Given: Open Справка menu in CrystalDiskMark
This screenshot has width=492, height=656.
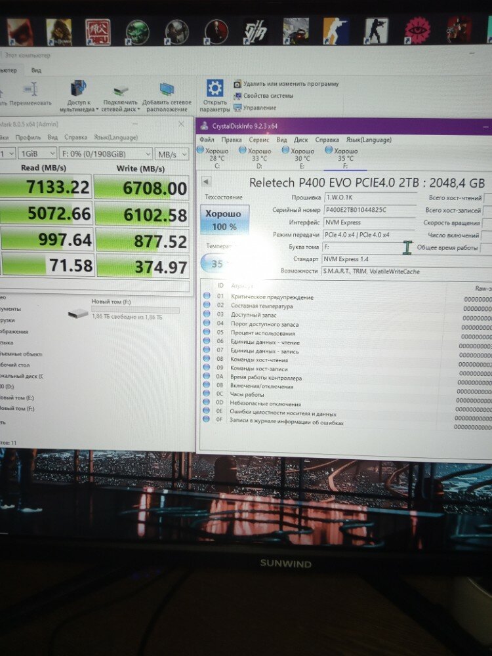Looking at the screenshot, I should 75,137.
